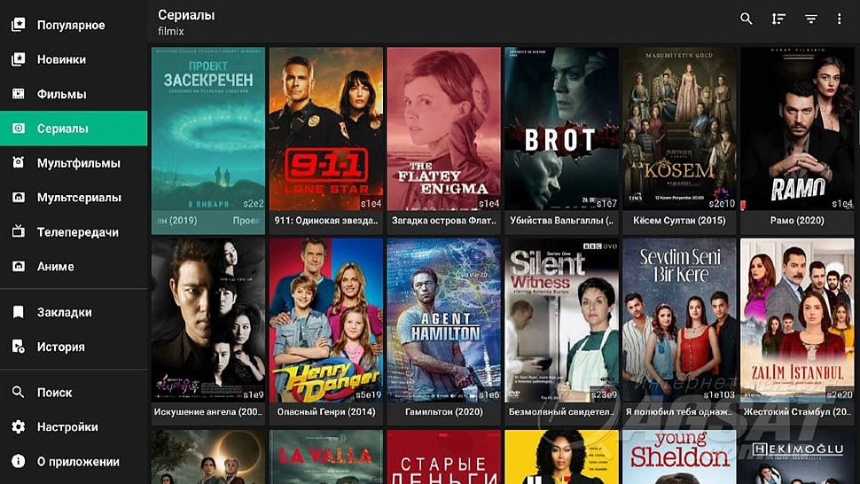Open the Кёсем Султан (2015) title

coord(679,221)
